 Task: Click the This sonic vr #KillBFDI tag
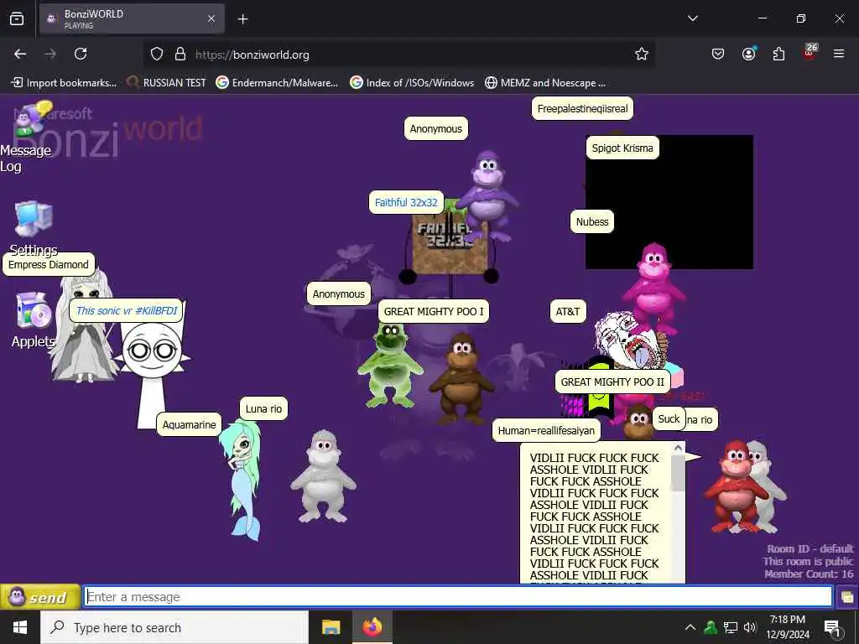point(127,310)
